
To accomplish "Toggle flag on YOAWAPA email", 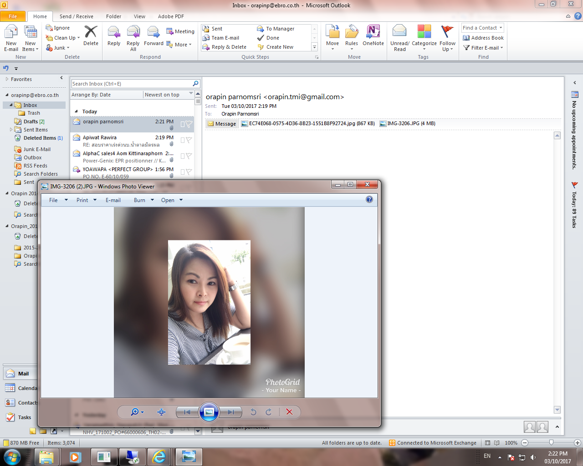I will click(x=189, y=172).
